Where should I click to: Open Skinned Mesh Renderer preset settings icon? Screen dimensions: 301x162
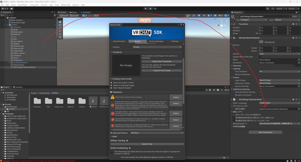point(296,38)
